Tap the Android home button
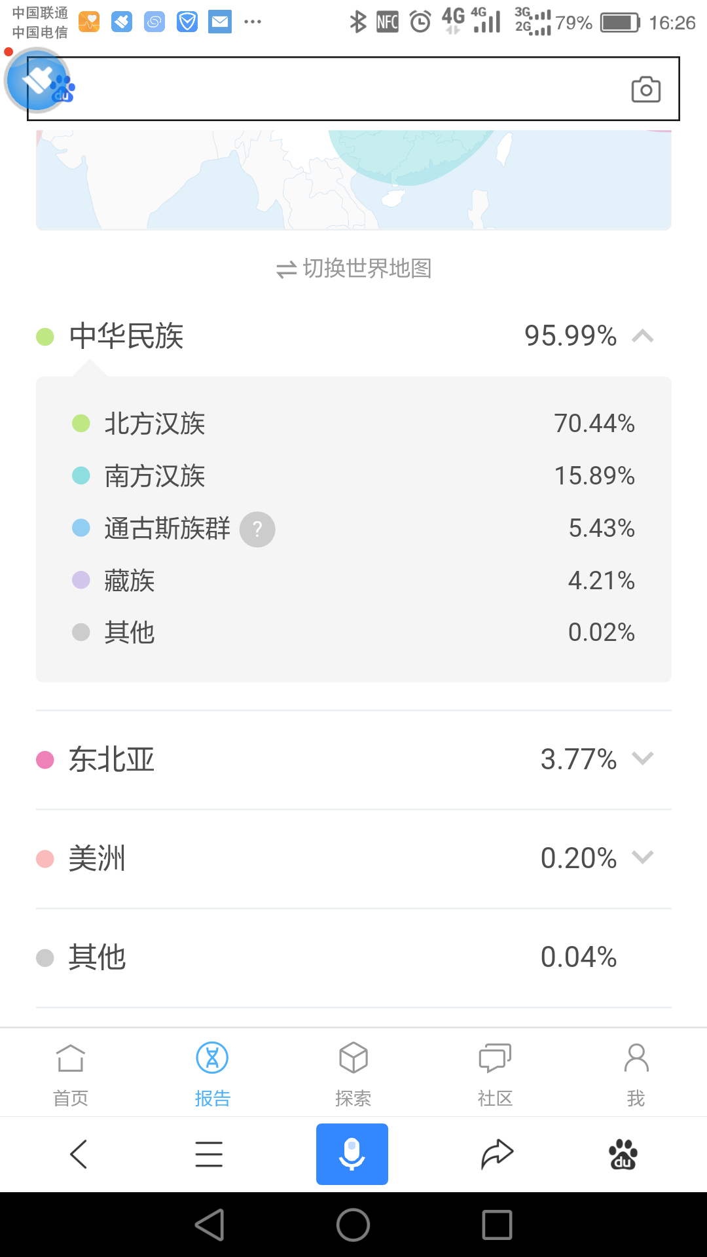The image size is (707, 1257). pos(353,1224)
